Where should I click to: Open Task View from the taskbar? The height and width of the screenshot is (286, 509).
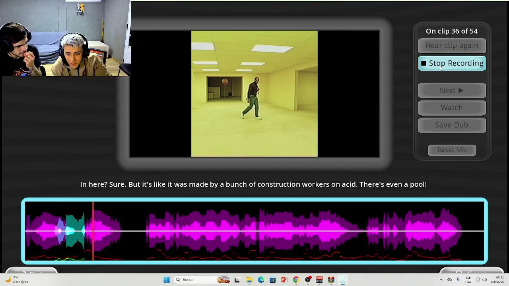pyautogui.click(x=237, y=280)
